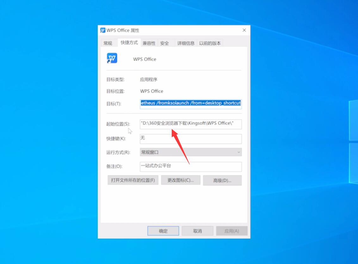358x264 pixels.
Task: Click the 应用程序 target type text
Action: pyautogui.click(x=149, y=79)
